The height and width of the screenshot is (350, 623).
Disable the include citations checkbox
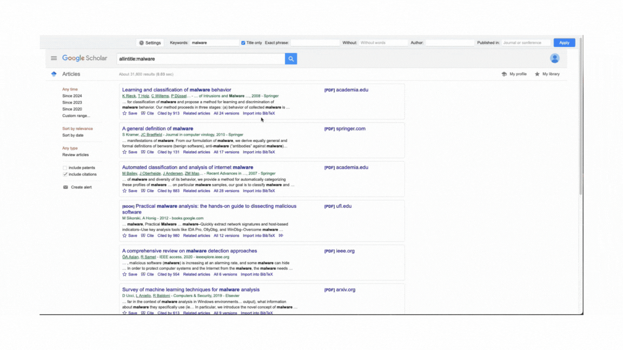point(65,174)
